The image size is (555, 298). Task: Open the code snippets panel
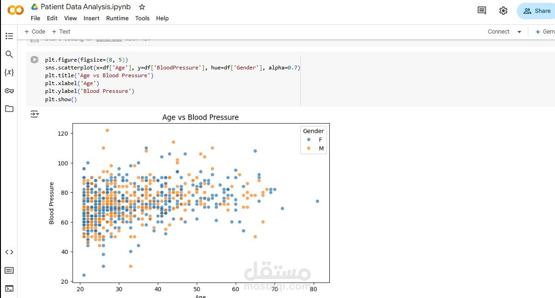pyautogui.click(x=9, y=252)
